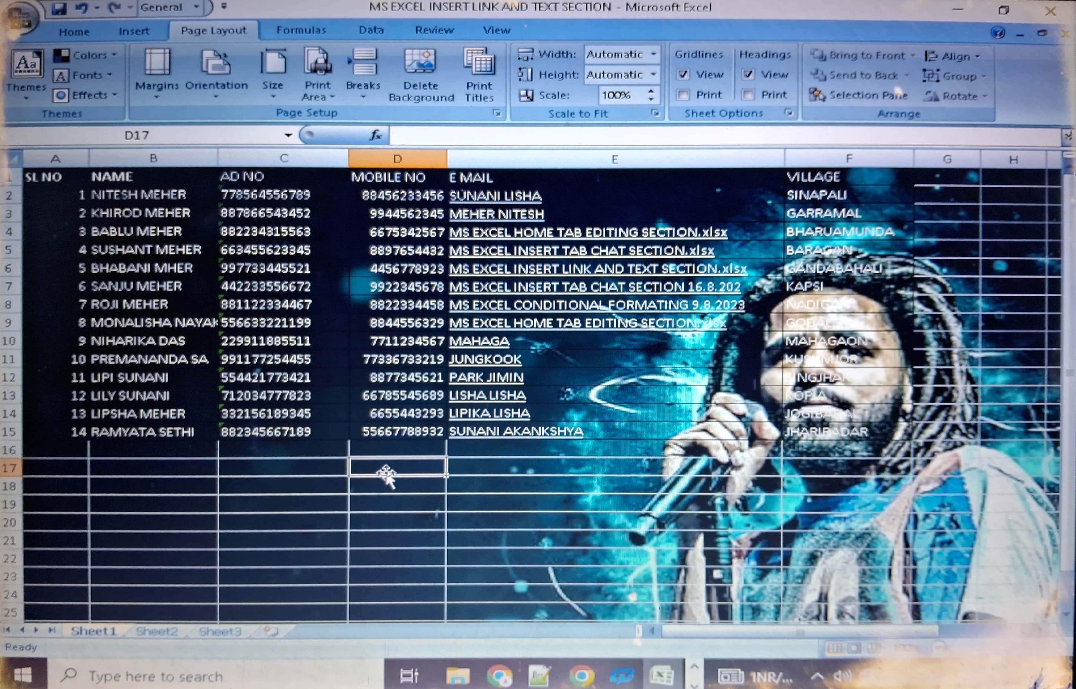Expand the Width Automatic dropdown

point(653,54)
